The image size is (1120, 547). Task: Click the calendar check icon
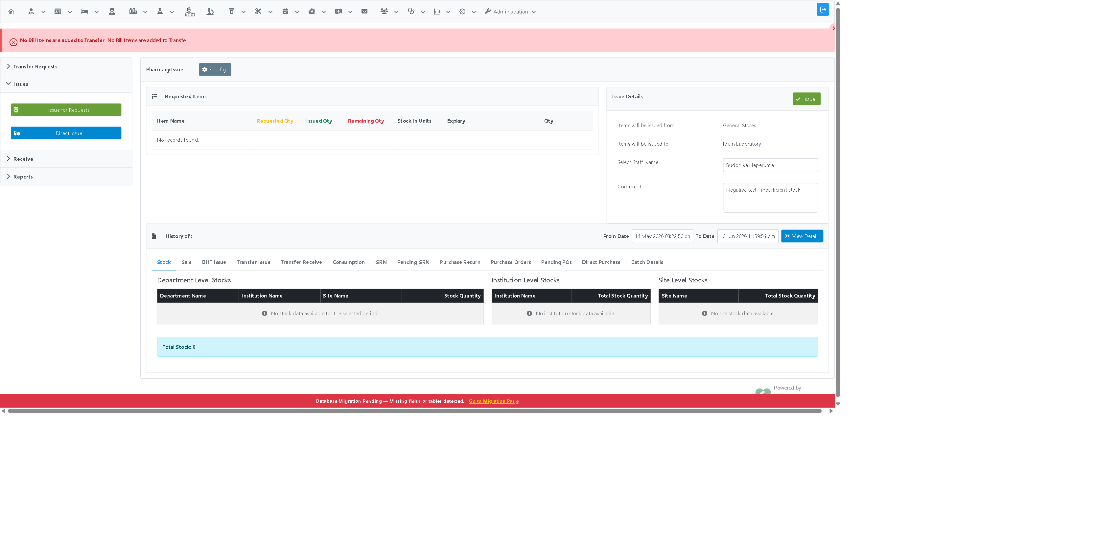pyautogui.click(x=285, y=12)
